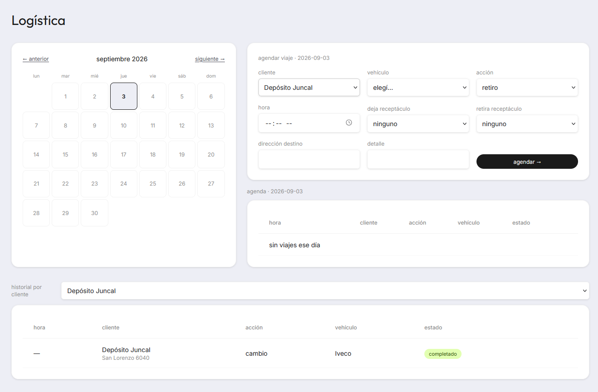The height and width of the screenshot is (392, 598).
Task: Choose day 27 on the calendar
Action: click(211, 184)
